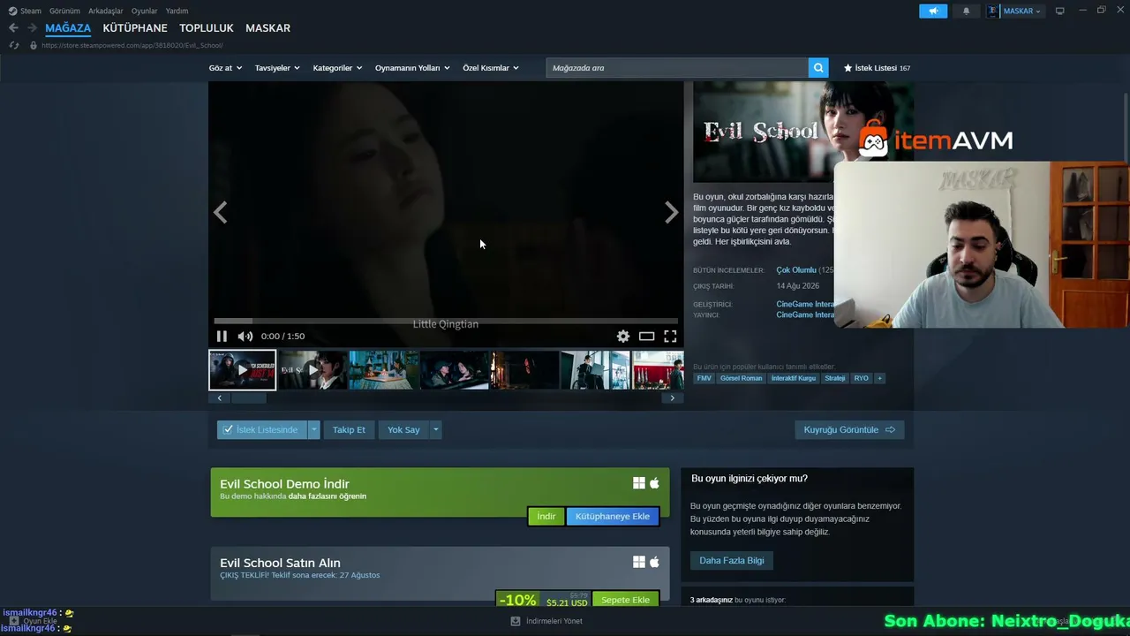Toggle theater mode for the trailer
This screenshot has height=636, width=1130.
point(647,337)
